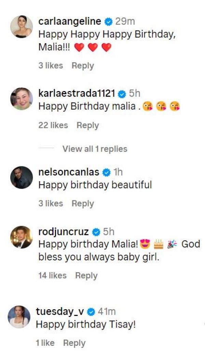Open the carlaangeline username link

(x=70, y=22)
